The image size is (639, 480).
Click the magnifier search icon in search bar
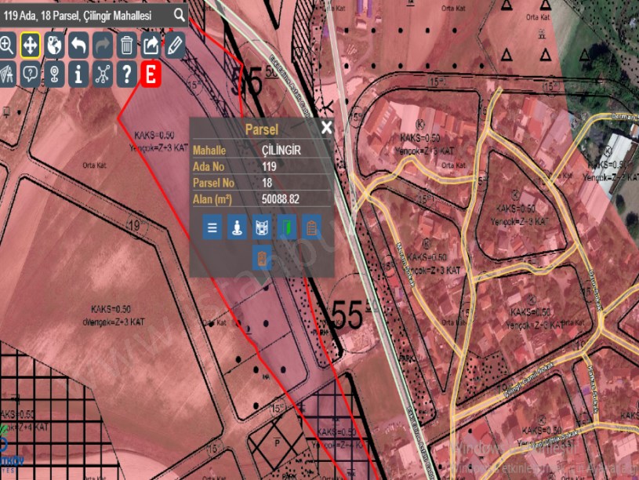click(x=180, y=15)
